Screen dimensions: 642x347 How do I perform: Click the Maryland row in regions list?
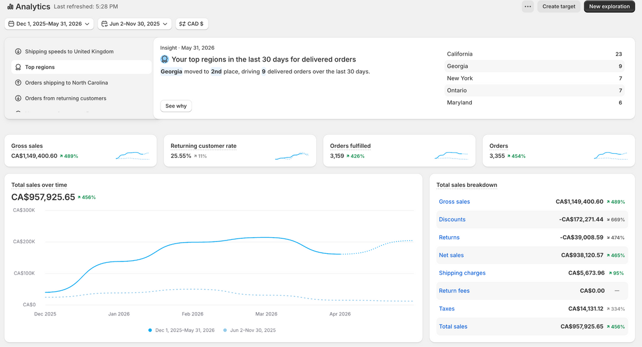tap(534, 102)
